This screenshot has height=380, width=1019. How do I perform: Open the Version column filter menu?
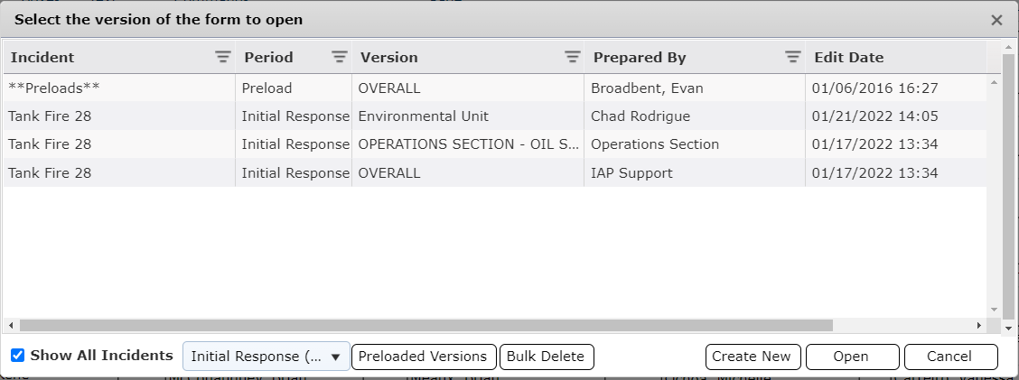[572, 57]
